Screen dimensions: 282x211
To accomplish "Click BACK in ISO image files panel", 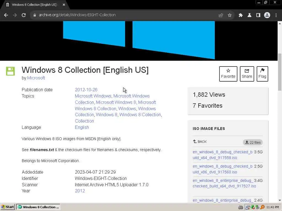I will (x=200, y=141).
